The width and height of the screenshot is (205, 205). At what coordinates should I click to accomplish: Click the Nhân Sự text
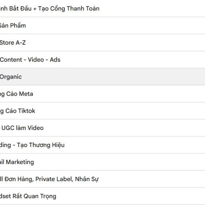coord(87,179)
